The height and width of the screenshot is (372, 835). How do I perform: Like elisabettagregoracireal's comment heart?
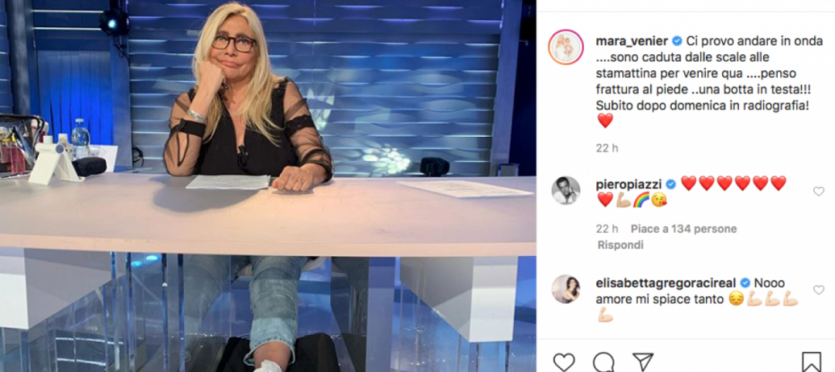(x=819, y=290)
